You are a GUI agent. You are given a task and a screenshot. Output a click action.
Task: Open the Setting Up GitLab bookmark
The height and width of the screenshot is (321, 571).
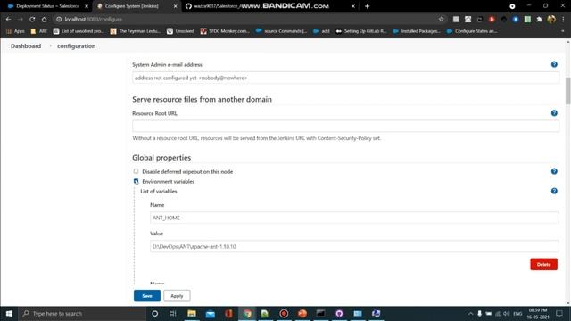click(360, 31)
